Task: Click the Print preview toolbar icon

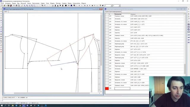Action: [19, 6]
